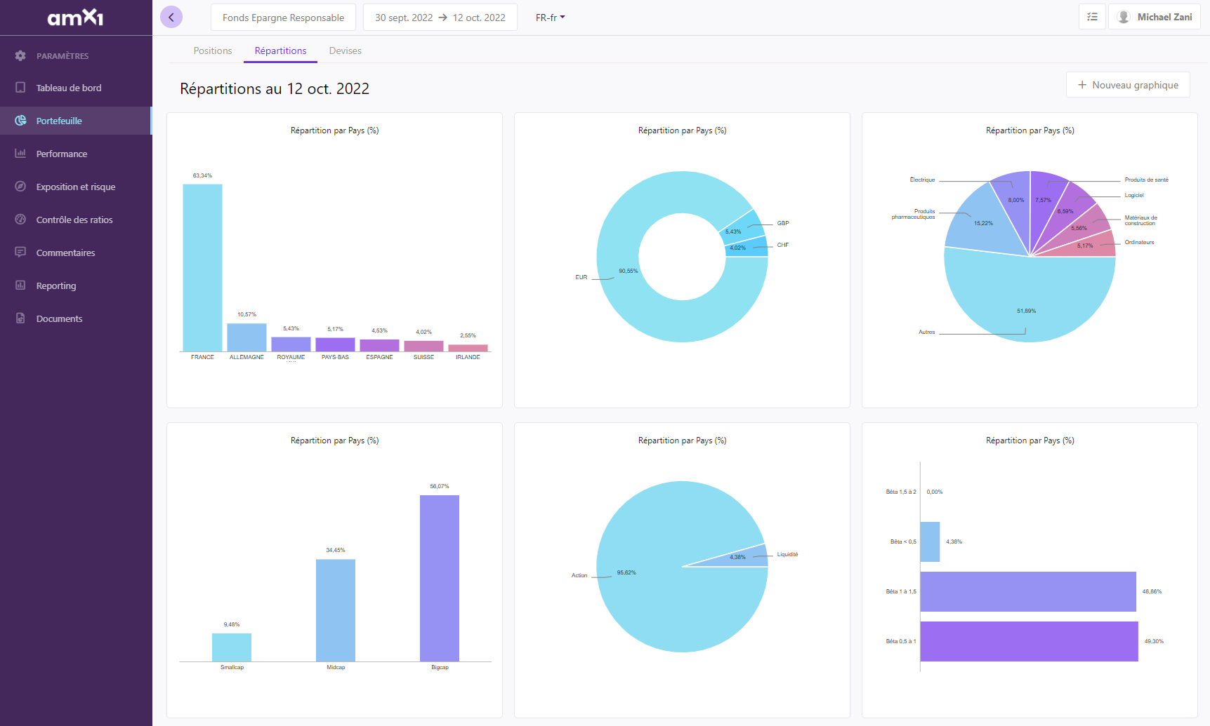The height and width of the screenshot is (726, 1210).
Task: Click Nouveau graphique button
Action: click(x=1128, y=85)
